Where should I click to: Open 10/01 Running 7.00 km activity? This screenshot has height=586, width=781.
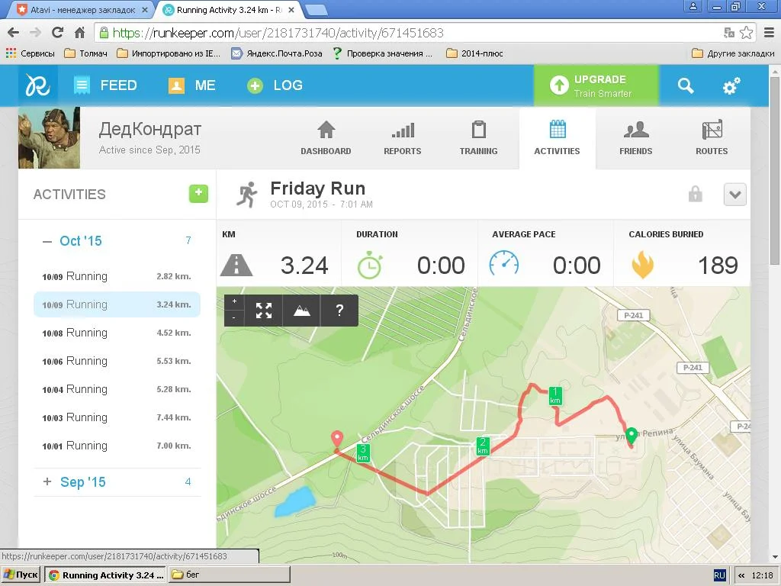[x=117, y=446]
